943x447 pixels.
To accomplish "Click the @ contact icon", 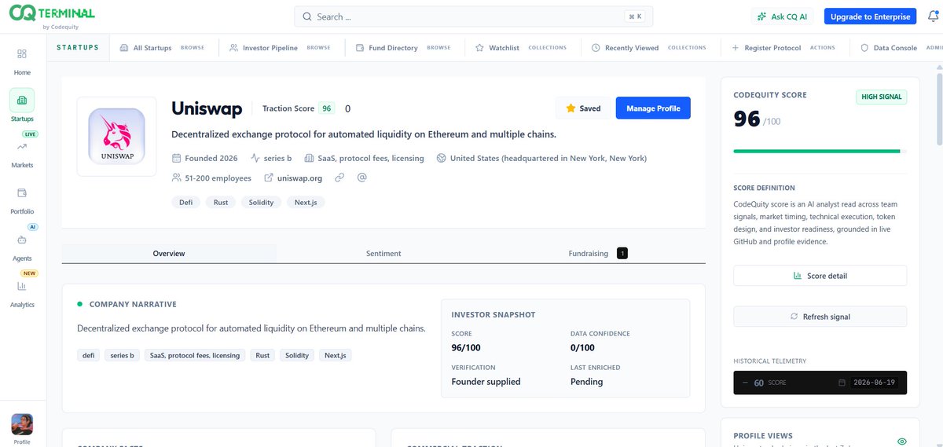I will tap(361, 178).
